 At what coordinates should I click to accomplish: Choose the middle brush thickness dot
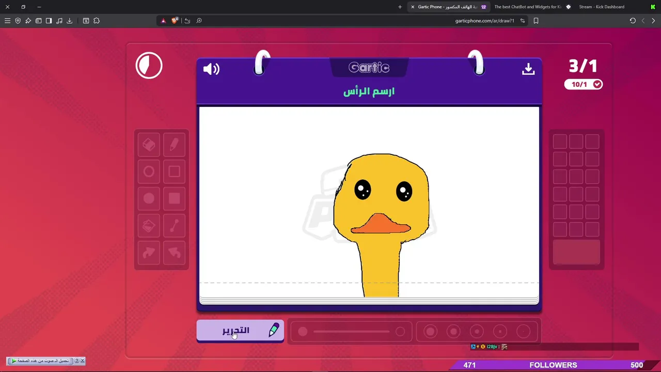(x=477, y=332)
